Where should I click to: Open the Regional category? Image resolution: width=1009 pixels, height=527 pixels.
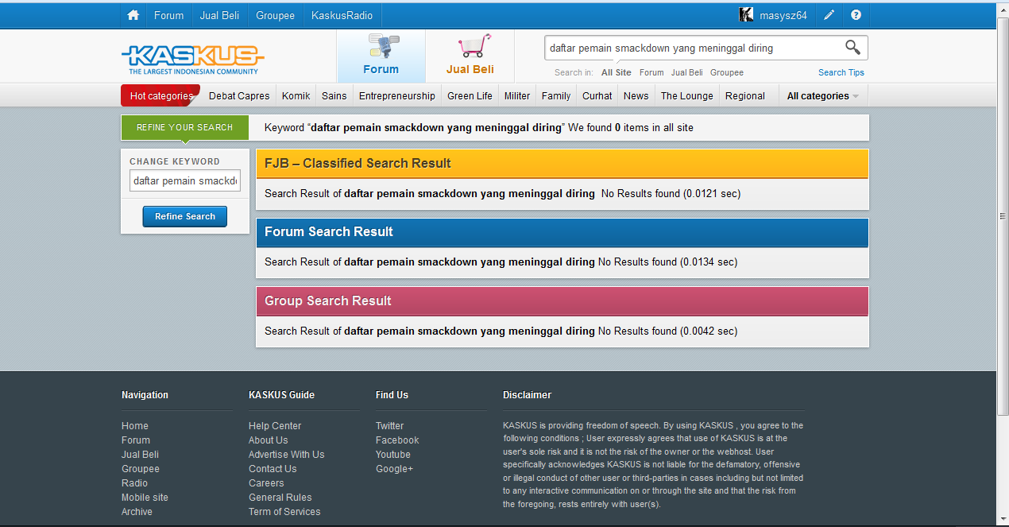[745, 96]
